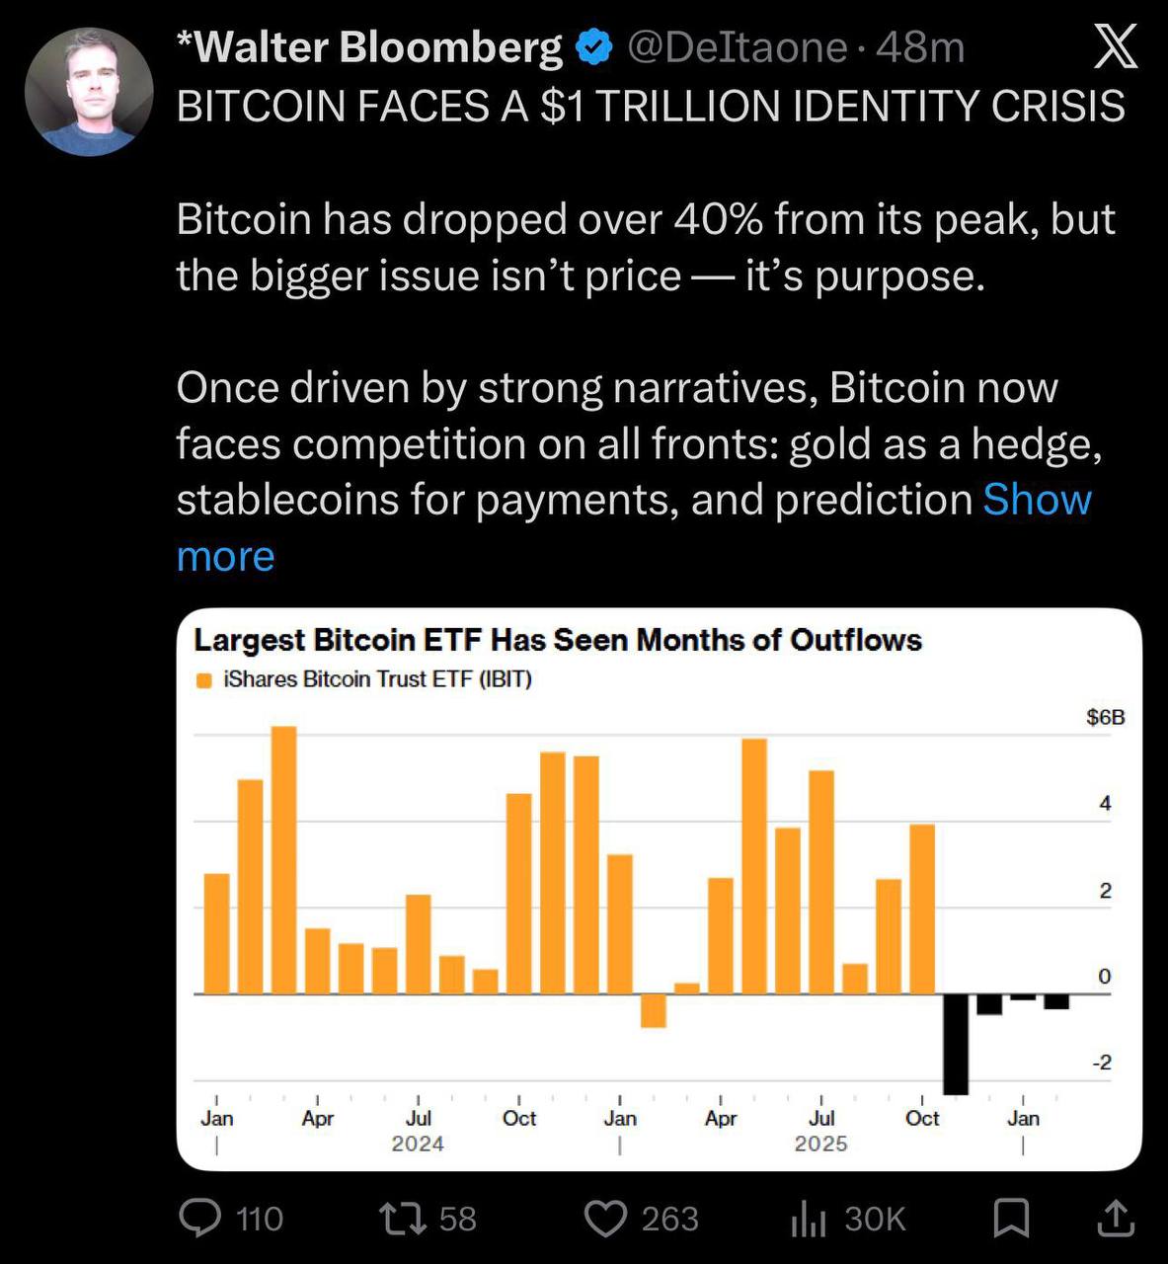Click the largest black outflow bar
The width and height of the screenshot is (1168, 1264).
coord(955,1044)
